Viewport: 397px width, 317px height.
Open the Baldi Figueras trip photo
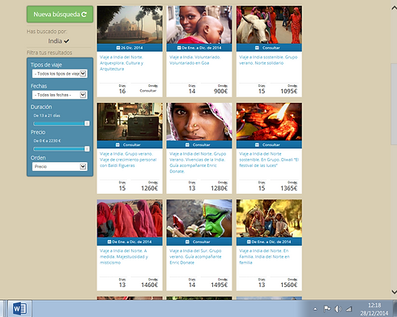pos(130,122)
